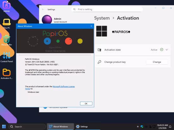Image resolution: width=174 pixels, height=130 pixels.
Task: Select the This PC desktop icon
Action: pos(7,24)
